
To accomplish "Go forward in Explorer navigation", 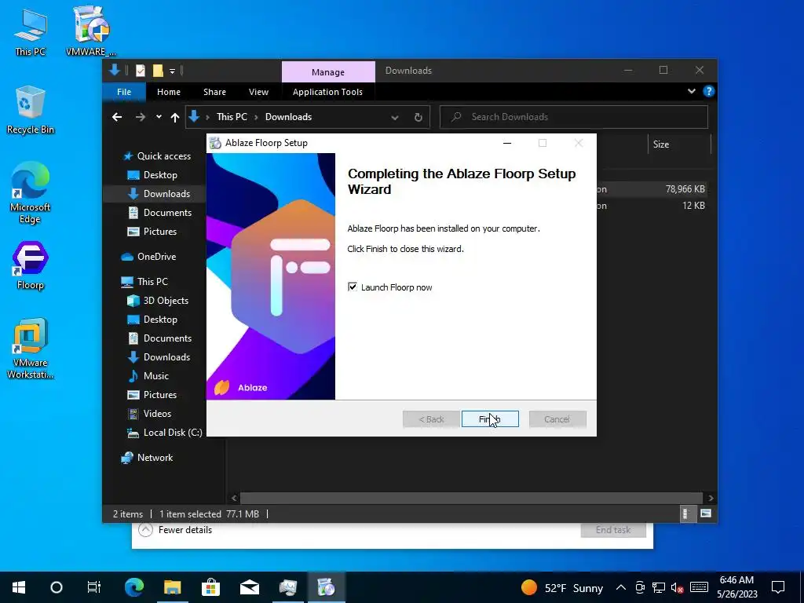I will 140,117.
